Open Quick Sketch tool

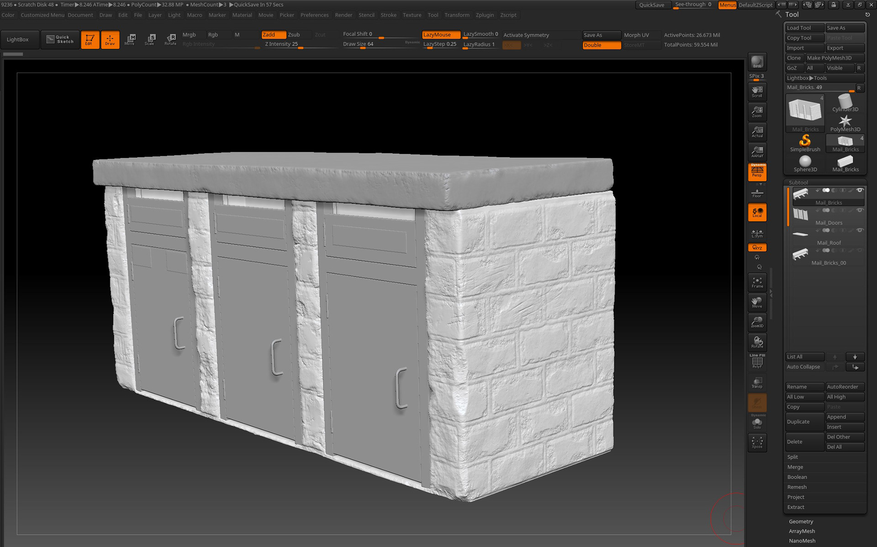click(60, 40)
